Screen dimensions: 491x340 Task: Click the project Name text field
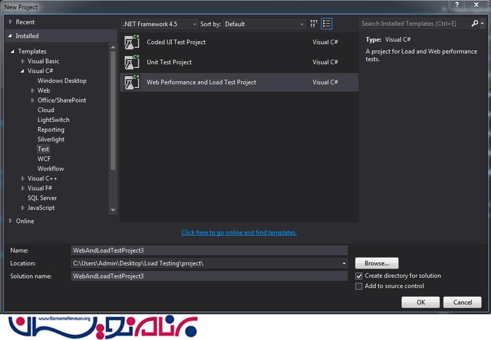[x=209, y=250]
